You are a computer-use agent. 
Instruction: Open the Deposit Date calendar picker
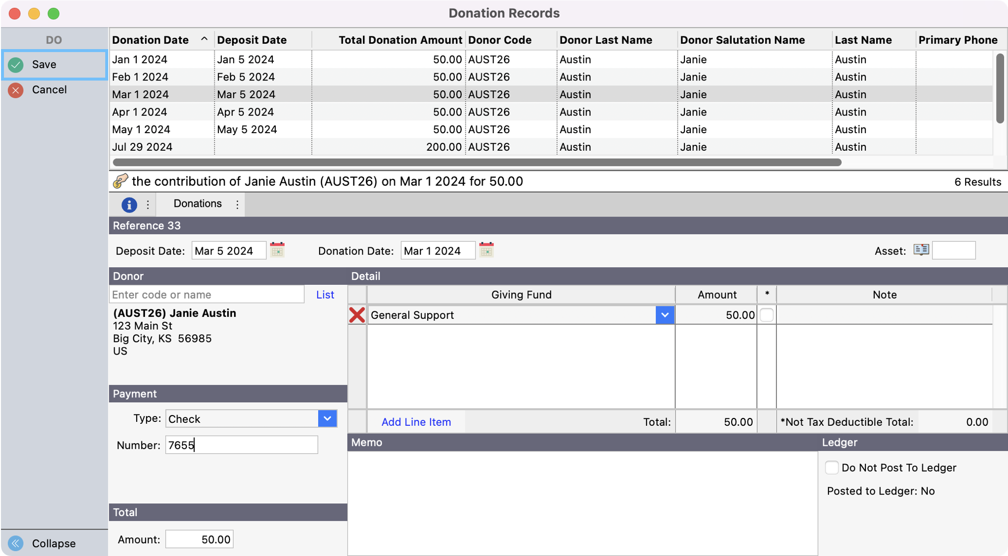tap(277, 250)
